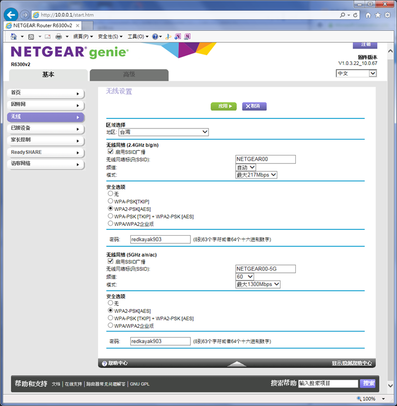Viewport: 397px width, 406px height.
Task: Select '无' security option for 2.4GHz
Action: coord(111,193)
